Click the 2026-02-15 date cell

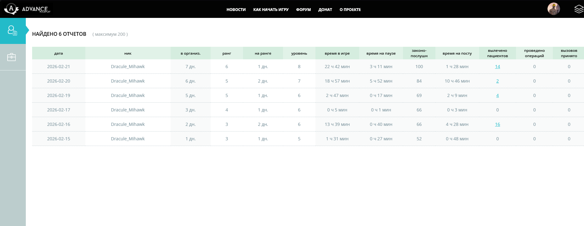click(x=59, y=139)
